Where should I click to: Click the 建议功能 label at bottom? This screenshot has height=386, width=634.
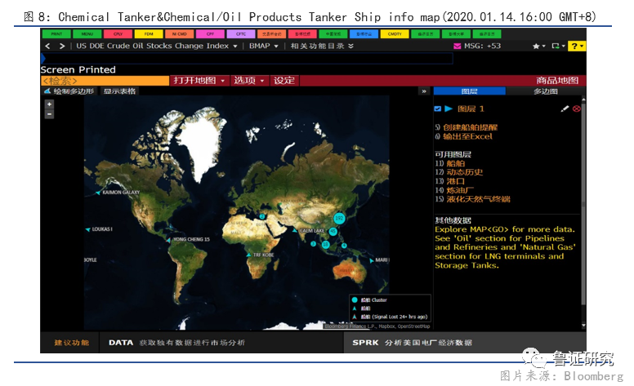point(72,343)
